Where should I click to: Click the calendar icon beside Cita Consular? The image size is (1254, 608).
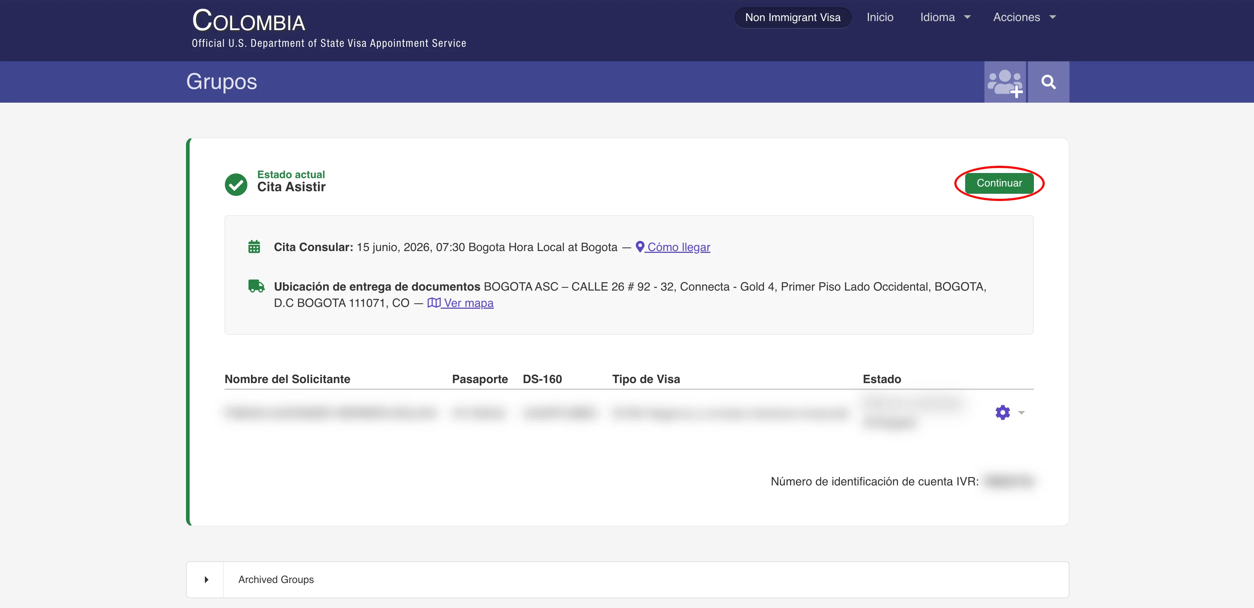(254, 247)
